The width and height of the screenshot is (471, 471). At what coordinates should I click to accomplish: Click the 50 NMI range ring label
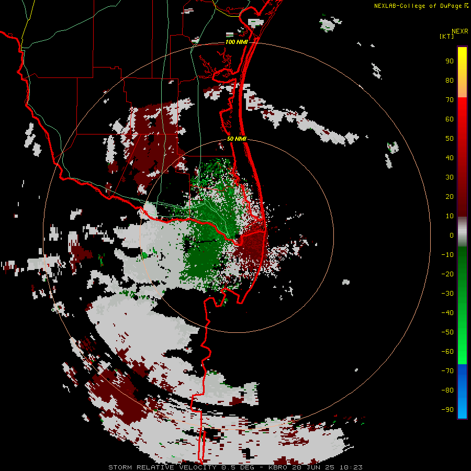tap(237, 139)
